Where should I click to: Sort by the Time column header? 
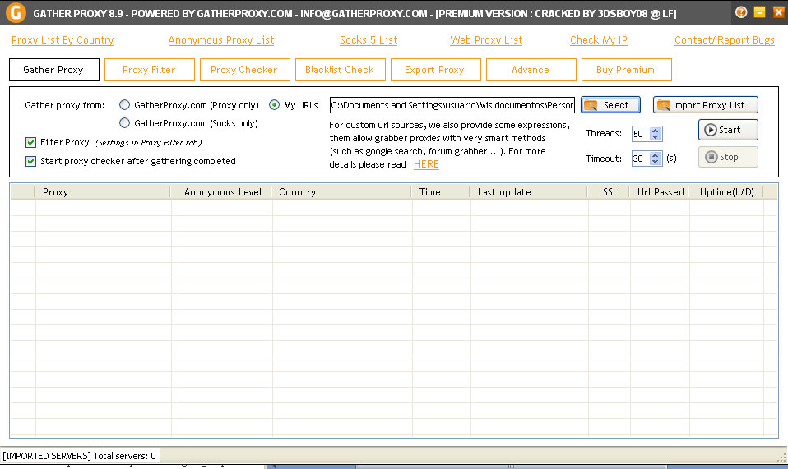tap(441, 192)
